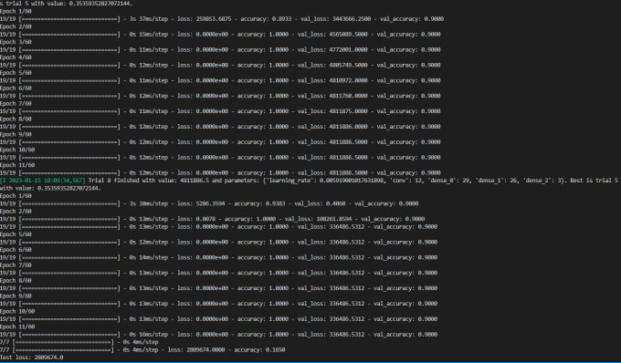
Task: Click the val_loss value 4811875.0000
Action: coord(349,111)
